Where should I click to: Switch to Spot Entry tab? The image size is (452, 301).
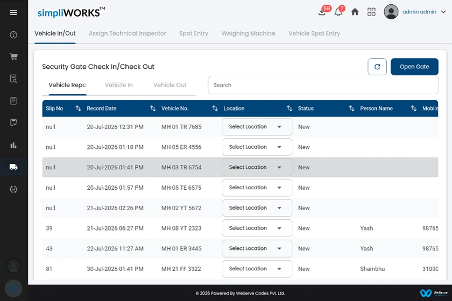194,33
